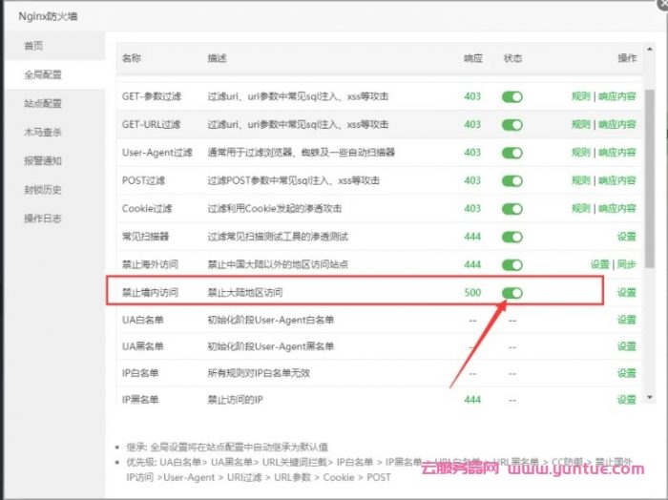Toggle the GET-参数过滤 status switch
The image size is (668, 500).
click(x=512, y=96)
